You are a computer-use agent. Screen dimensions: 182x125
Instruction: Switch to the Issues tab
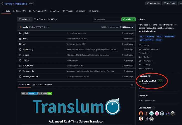pos(19,11)
